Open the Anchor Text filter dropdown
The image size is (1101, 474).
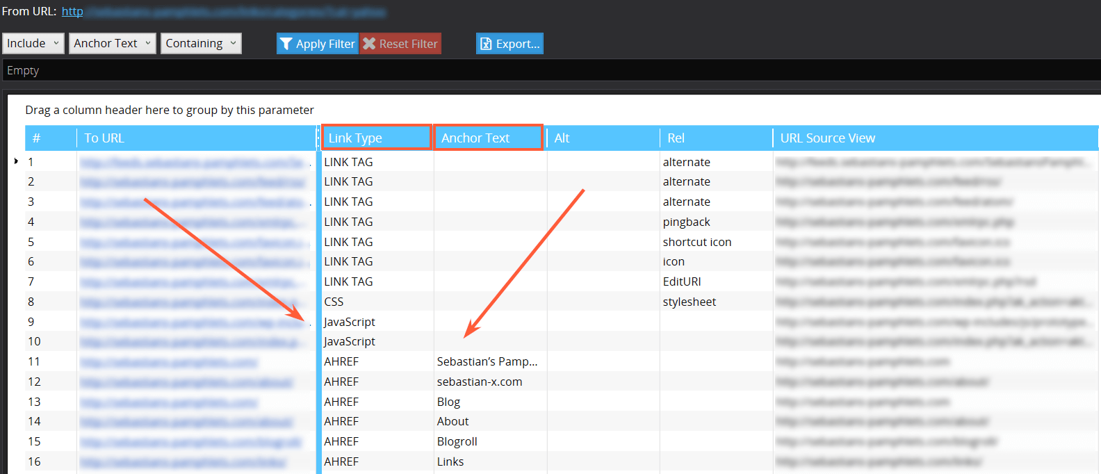click(112, 43)
